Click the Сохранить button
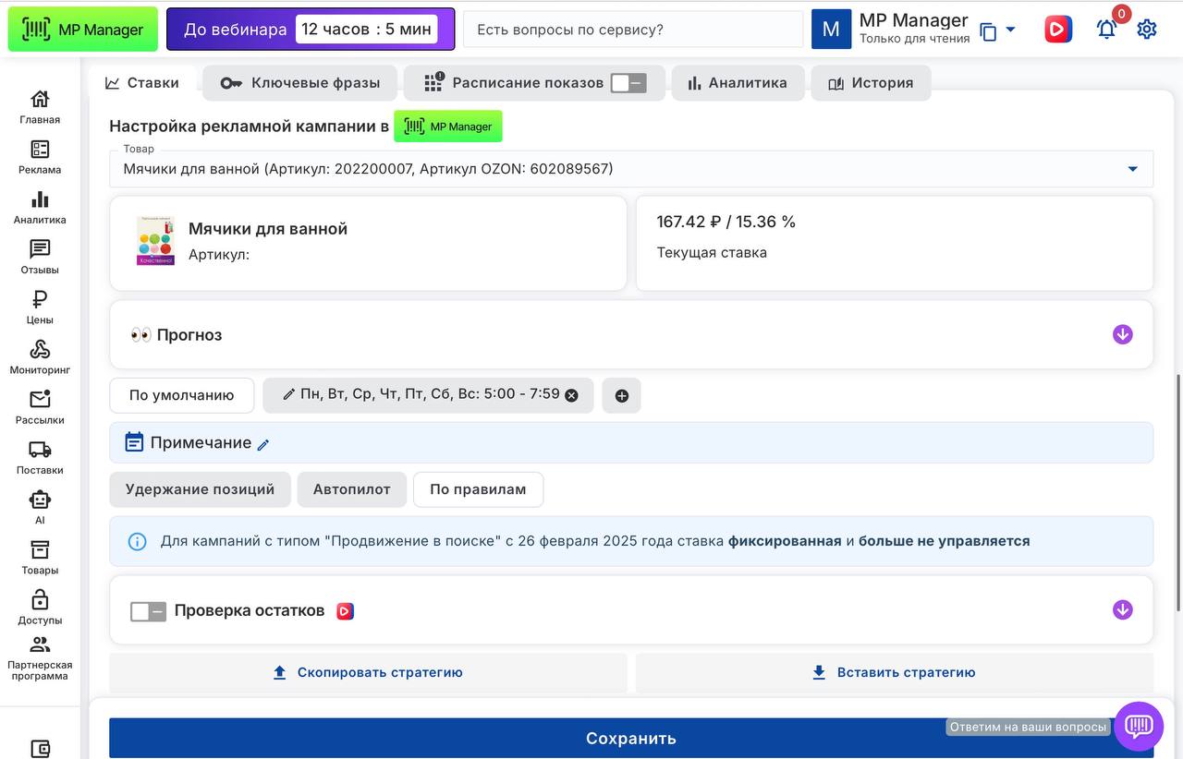The width and height of the screenshot is (1183, 759). [631, 738]
